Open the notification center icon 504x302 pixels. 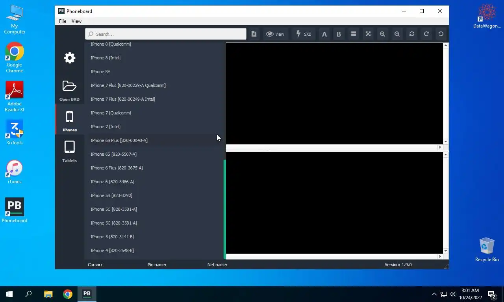tap(491, 294)
